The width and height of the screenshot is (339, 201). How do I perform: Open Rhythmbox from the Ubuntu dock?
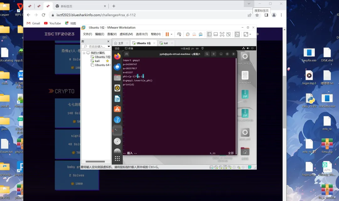click(x=117, y=88)
